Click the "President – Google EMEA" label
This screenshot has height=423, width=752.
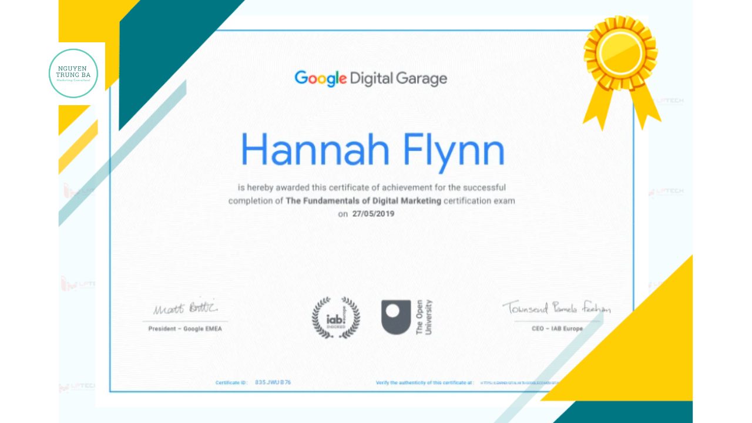pyautogui.click(x=185, y=329)
